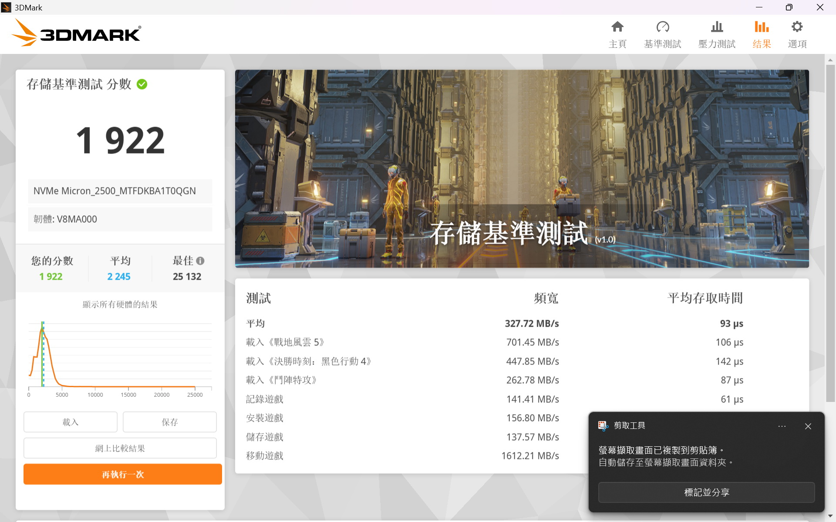The width and height of the screenshot is (836, 522).
Task: Click the average score 2 245
Action: click(x=119, y=277)
